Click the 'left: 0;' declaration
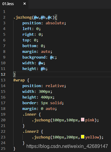111x152 pixels. (31, 29)
